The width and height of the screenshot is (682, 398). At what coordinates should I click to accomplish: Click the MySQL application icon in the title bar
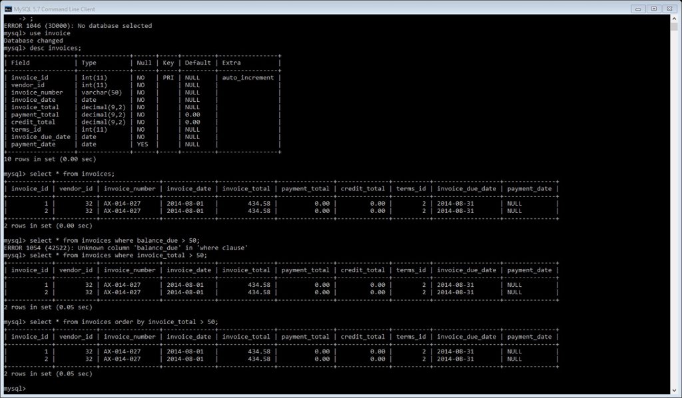7,9
